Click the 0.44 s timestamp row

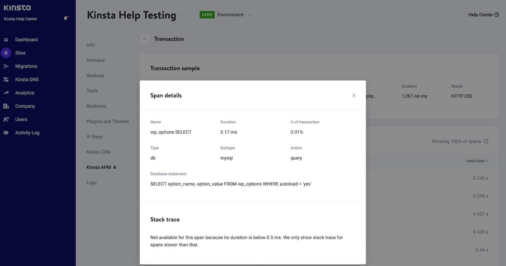pyautogui.click(x=482, y=250)
